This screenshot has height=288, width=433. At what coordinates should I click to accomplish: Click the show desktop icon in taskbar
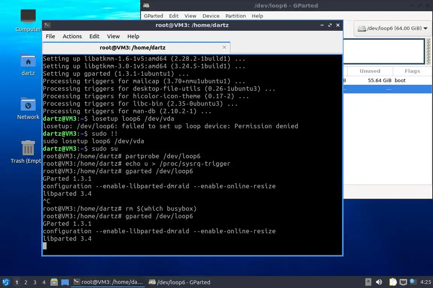65,282
